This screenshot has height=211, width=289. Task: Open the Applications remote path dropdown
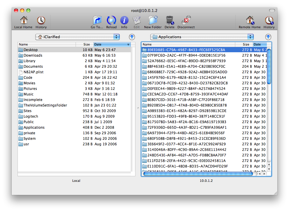pos(202,37)
